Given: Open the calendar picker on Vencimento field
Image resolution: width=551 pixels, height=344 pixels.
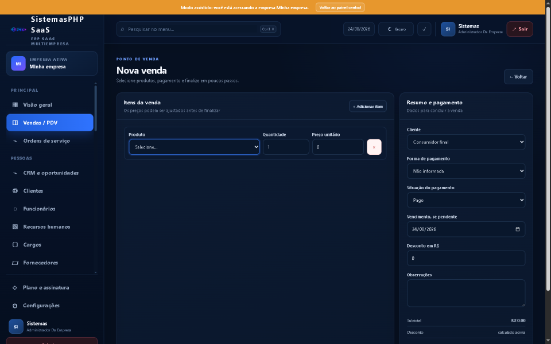Looking at the screenshot, I should pos(518,229).
